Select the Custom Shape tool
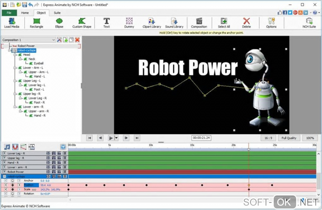The height and width of the screenshot is (210, 322). [x=82, y=23]
